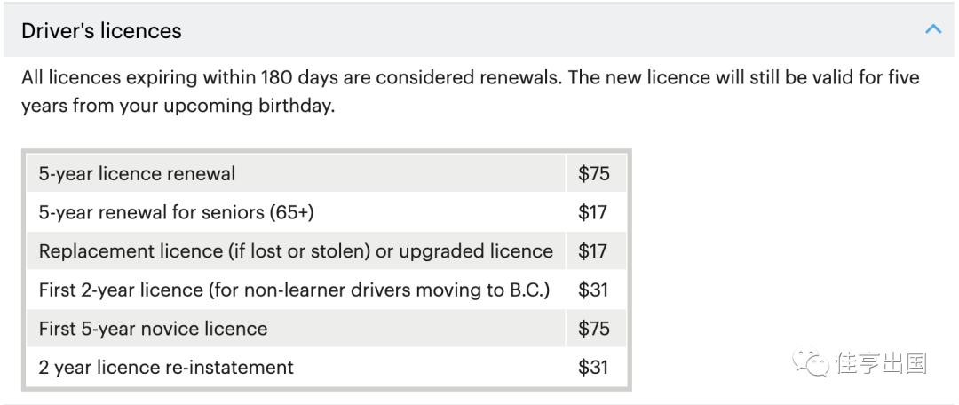Click the 佳亨出国 watermark text

(x=881, y=363)
